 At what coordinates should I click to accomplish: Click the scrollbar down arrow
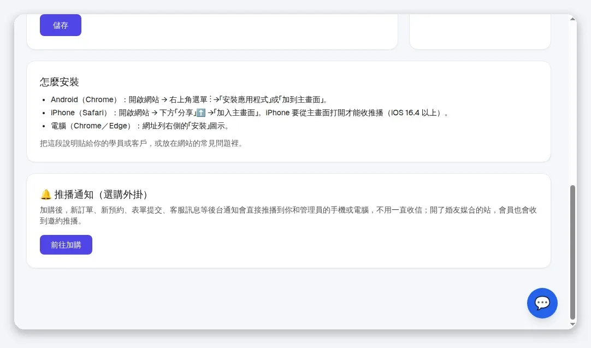[572, 325]
